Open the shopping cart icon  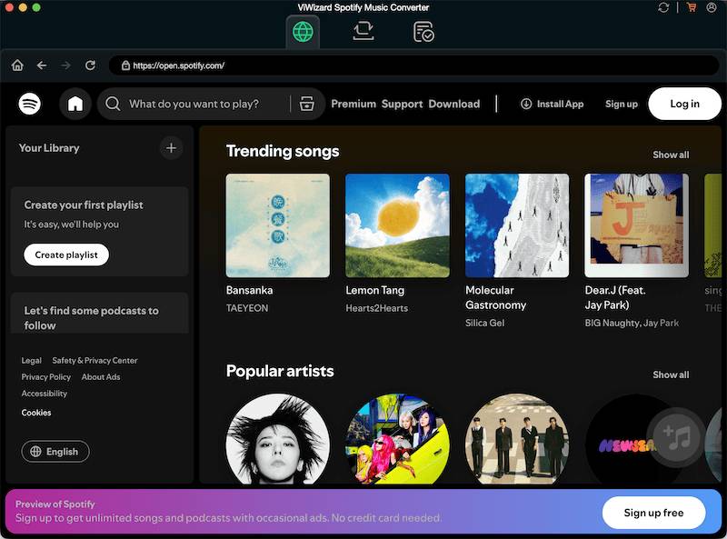(692, 7)
